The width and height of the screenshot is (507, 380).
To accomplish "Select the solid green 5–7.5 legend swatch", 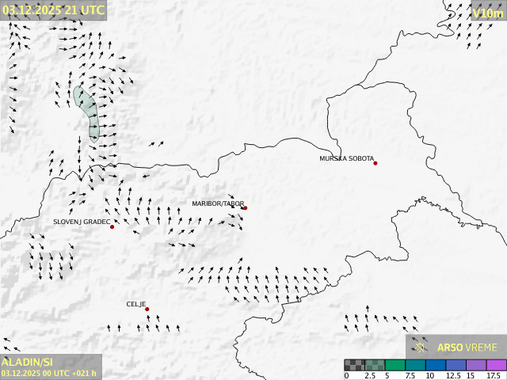I will (x=395, y=365).
